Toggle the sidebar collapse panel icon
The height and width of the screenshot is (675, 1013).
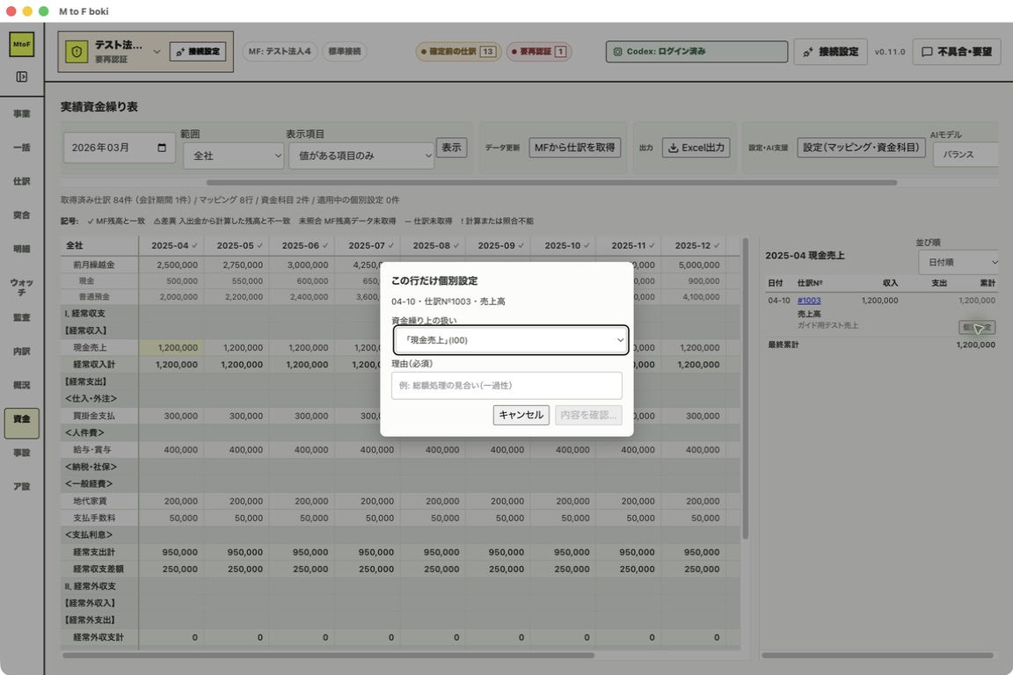[21, 76]
